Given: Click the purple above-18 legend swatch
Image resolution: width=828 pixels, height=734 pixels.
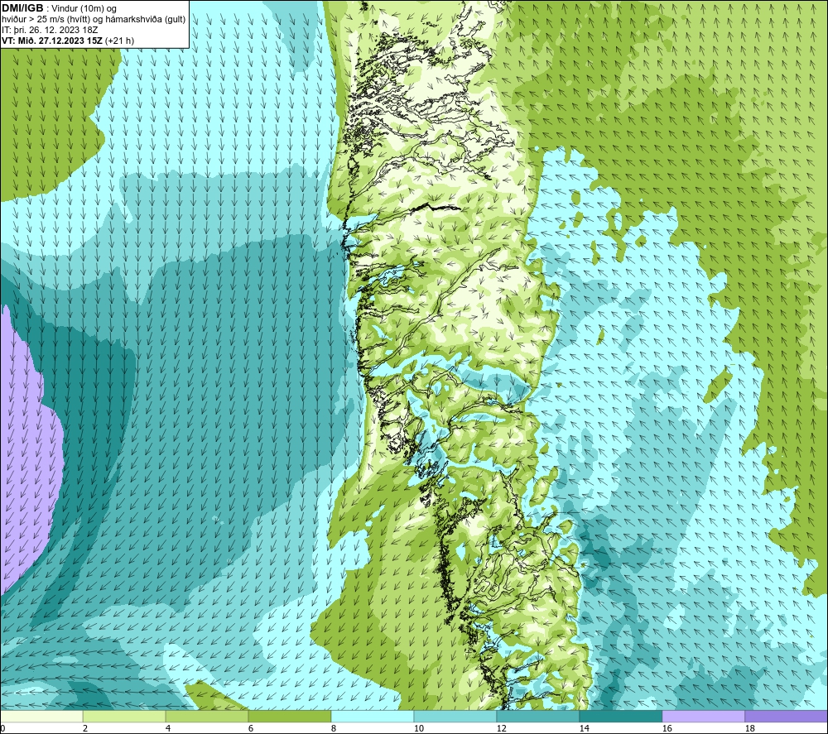Looking at the screenshot, I should (787, 716).
